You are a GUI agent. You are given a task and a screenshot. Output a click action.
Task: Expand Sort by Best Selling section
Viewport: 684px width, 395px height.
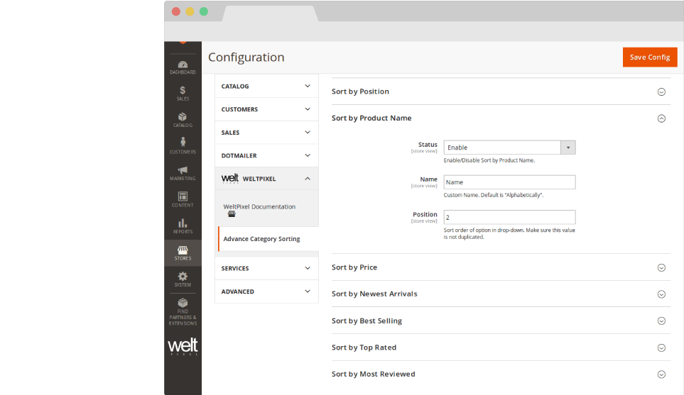click(661, 321)
